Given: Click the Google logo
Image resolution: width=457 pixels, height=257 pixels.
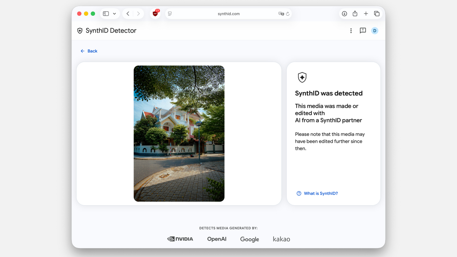Looking at the screenshot, I should (250, 239).
